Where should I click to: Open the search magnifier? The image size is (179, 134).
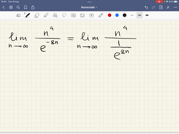[x=18, y=7]
